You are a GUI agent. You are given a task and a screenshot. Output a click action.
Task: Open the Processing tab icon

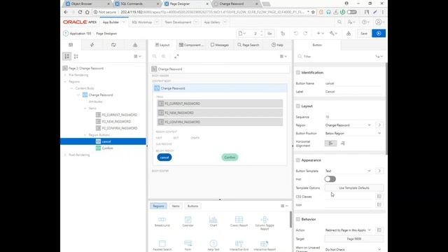[x=113, y=45]
